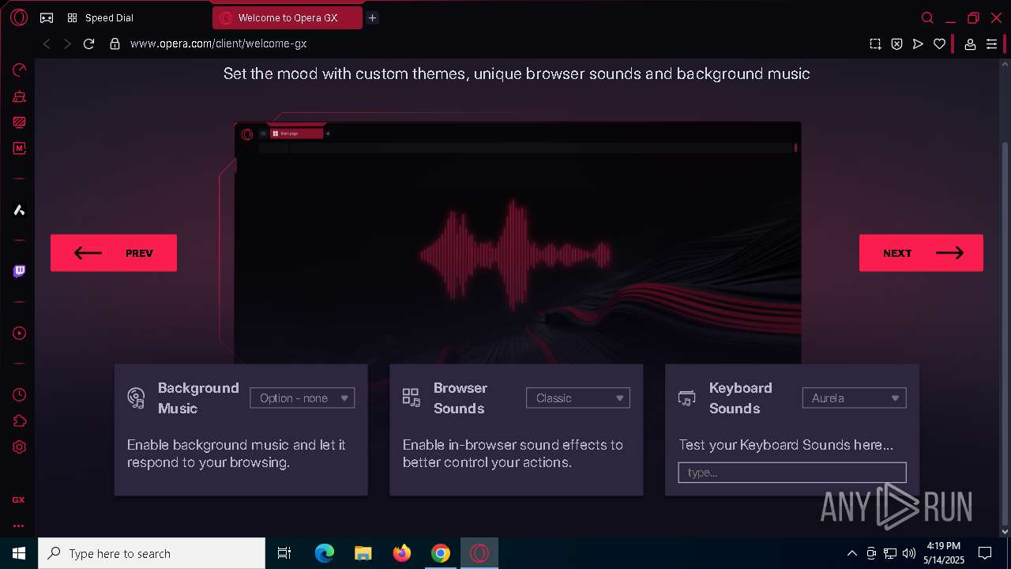Screen dimensions: 1011x569
Task: Click the Opera GX taskbar icon
Action: coord(479,553)
